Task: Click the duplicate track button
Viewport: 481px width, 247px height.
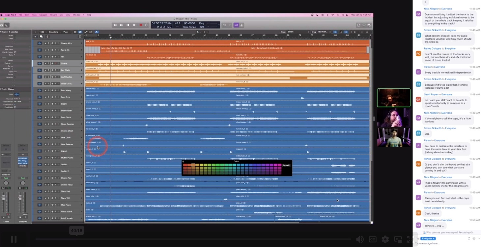Action: pos(41,36)
